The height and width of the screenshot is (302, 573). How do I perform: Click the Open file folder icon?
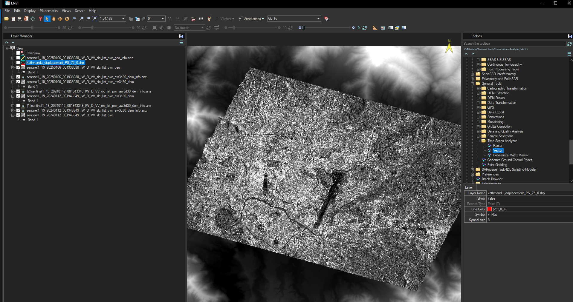(6, 19)
